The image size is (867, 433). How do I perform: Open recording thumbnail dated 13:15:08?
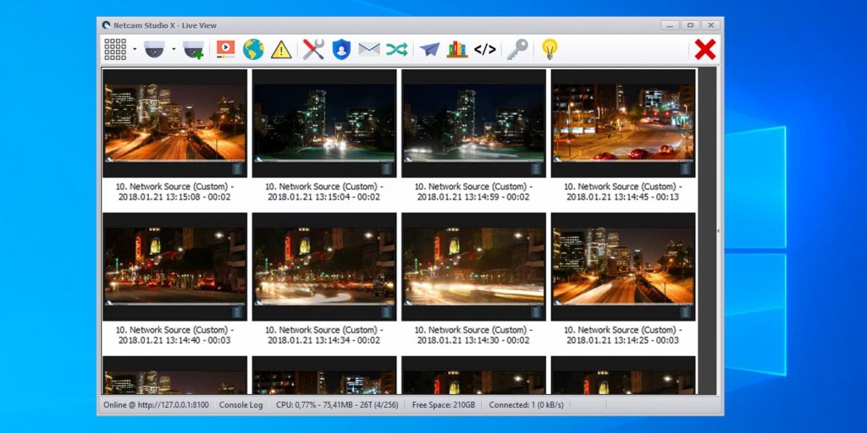(x=174, y=123)
